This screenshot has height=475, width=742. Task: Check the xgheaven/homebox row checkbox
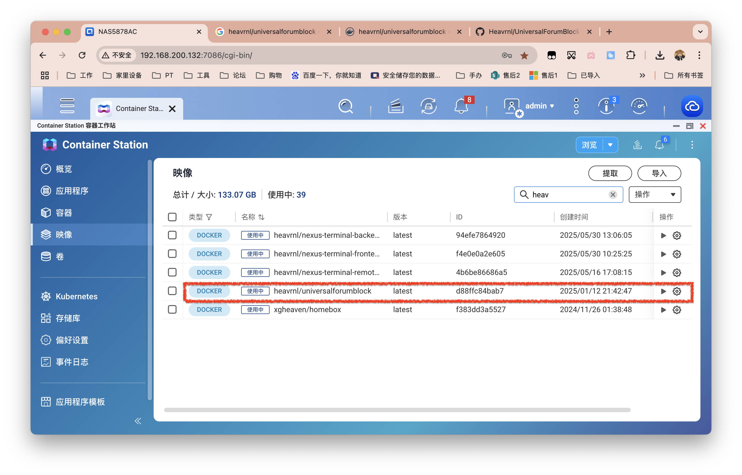(172, 309)
